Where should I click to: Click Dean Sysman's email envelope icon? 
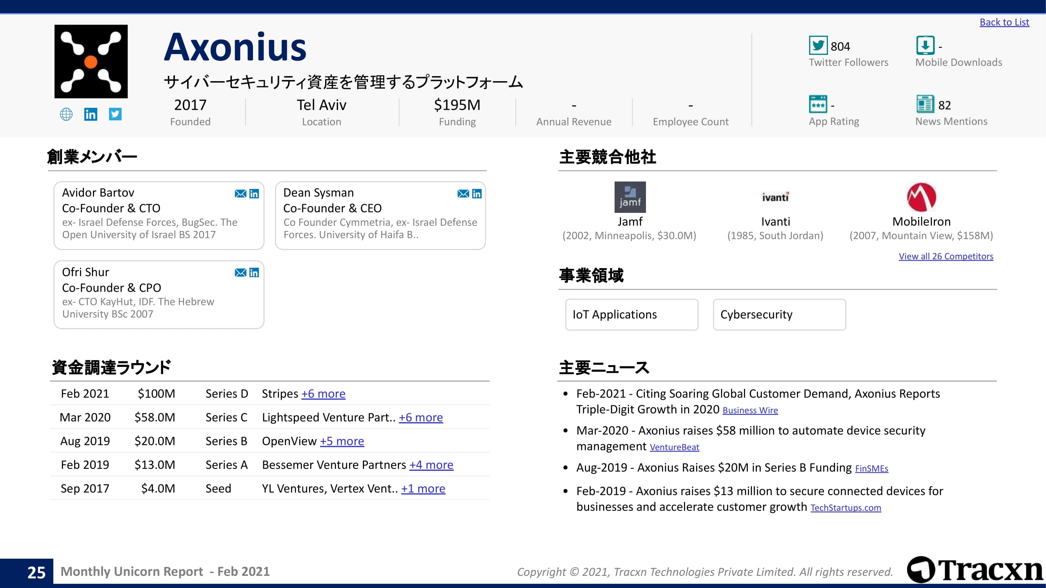[x=463, y=194]
